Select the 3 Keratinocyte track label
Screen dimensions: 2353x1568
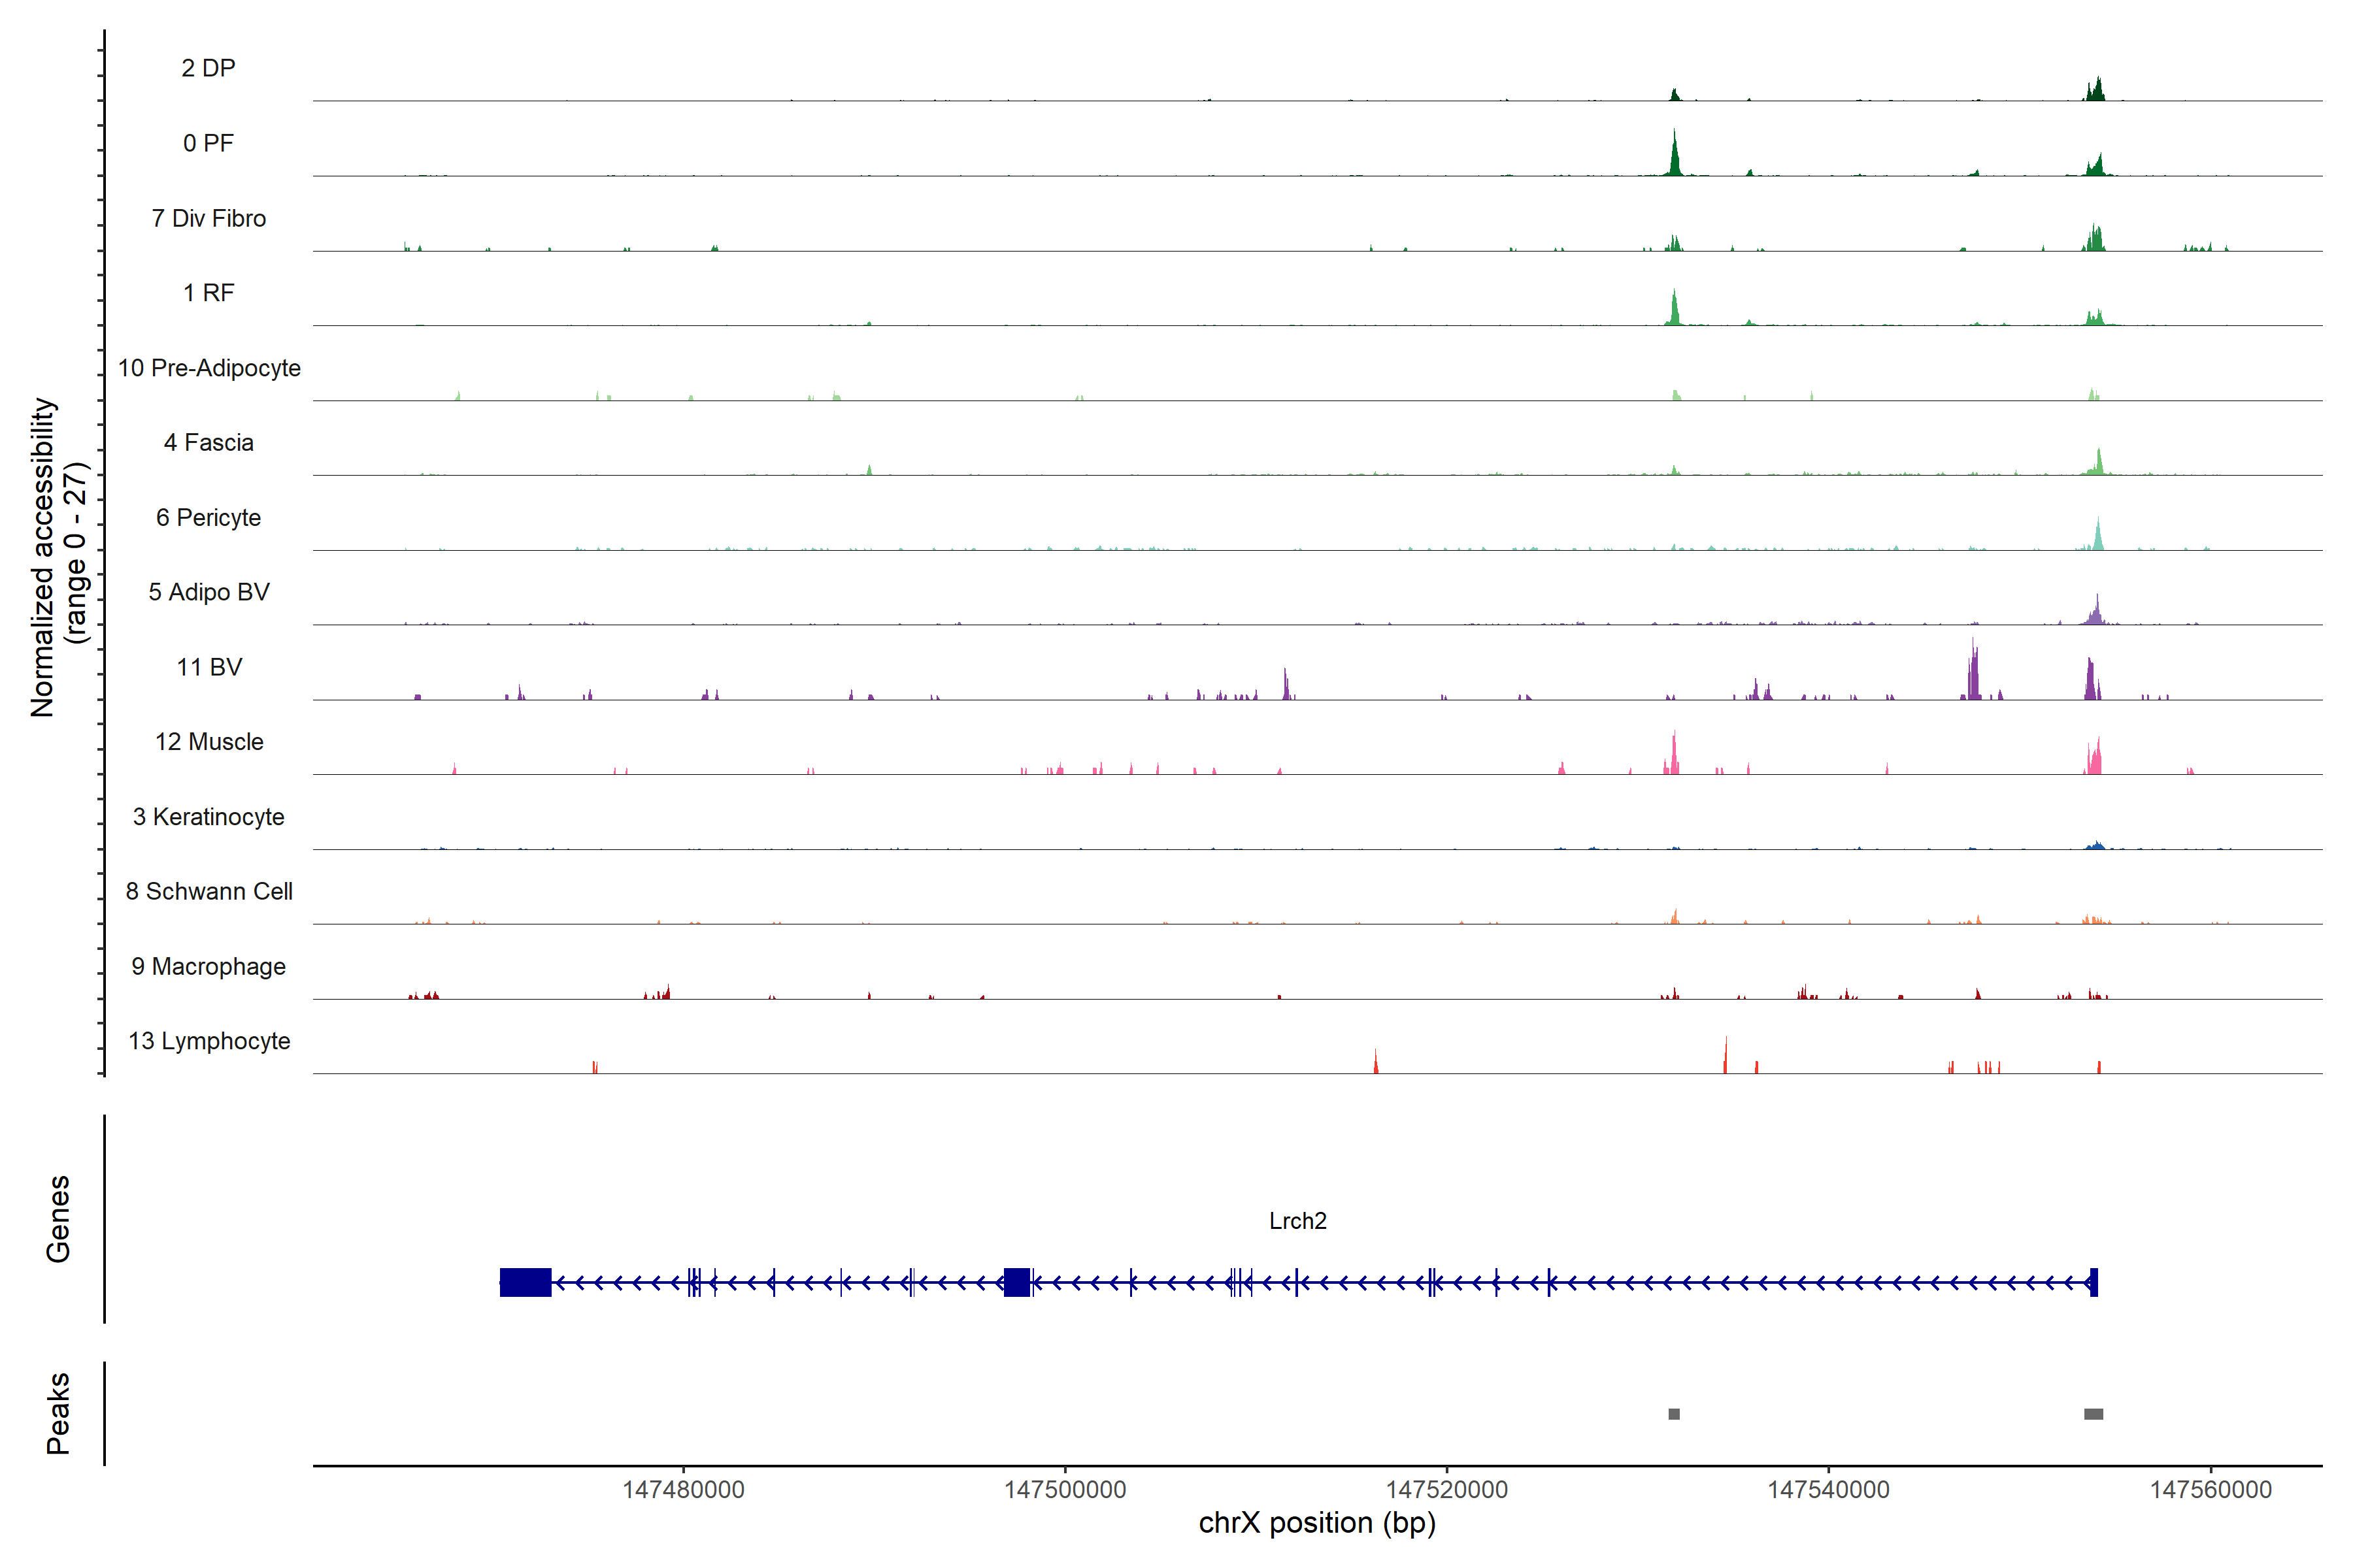pos(208,817)
